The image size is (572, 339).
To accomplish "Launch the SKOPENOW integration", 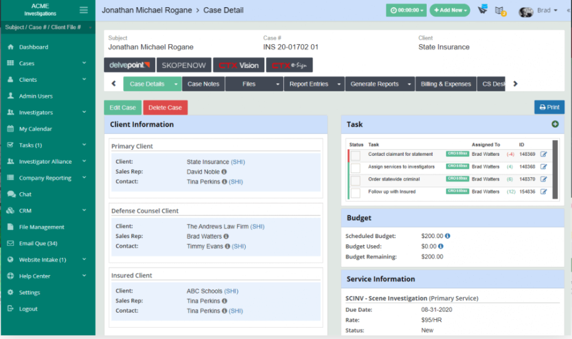I will click(x=184, y=65).
